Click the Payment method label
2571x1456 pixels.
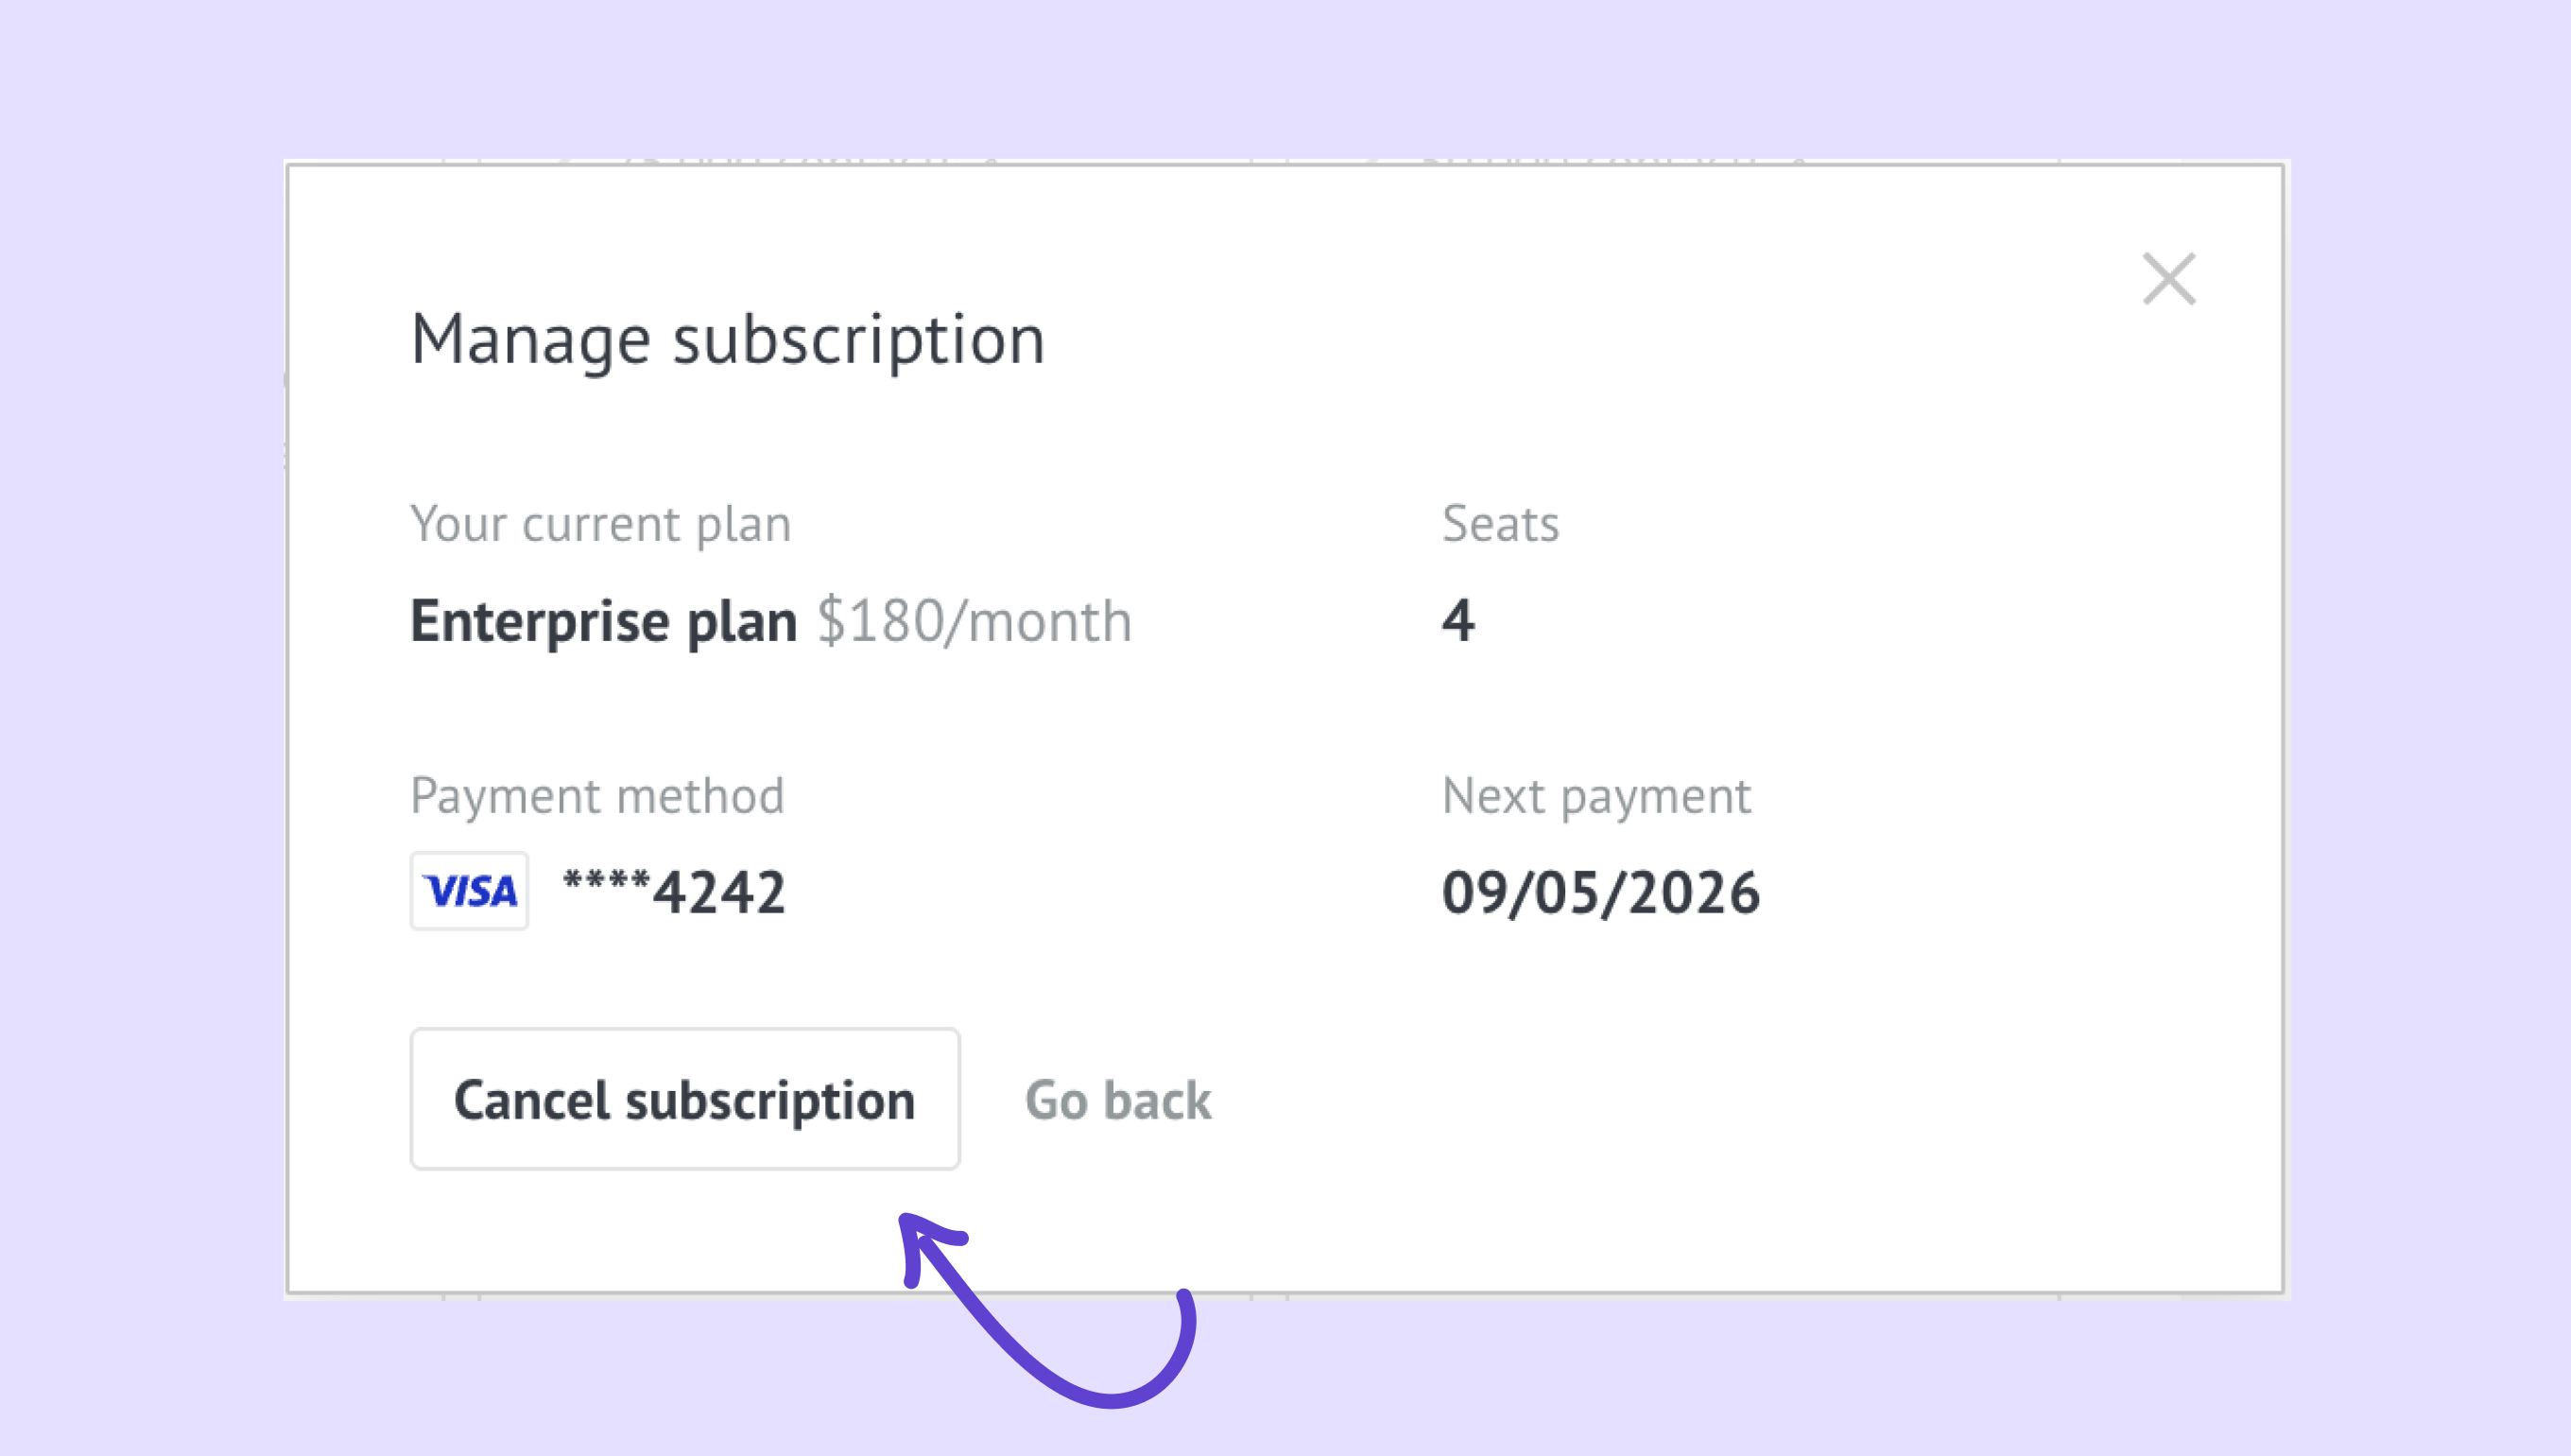[596, 796]
